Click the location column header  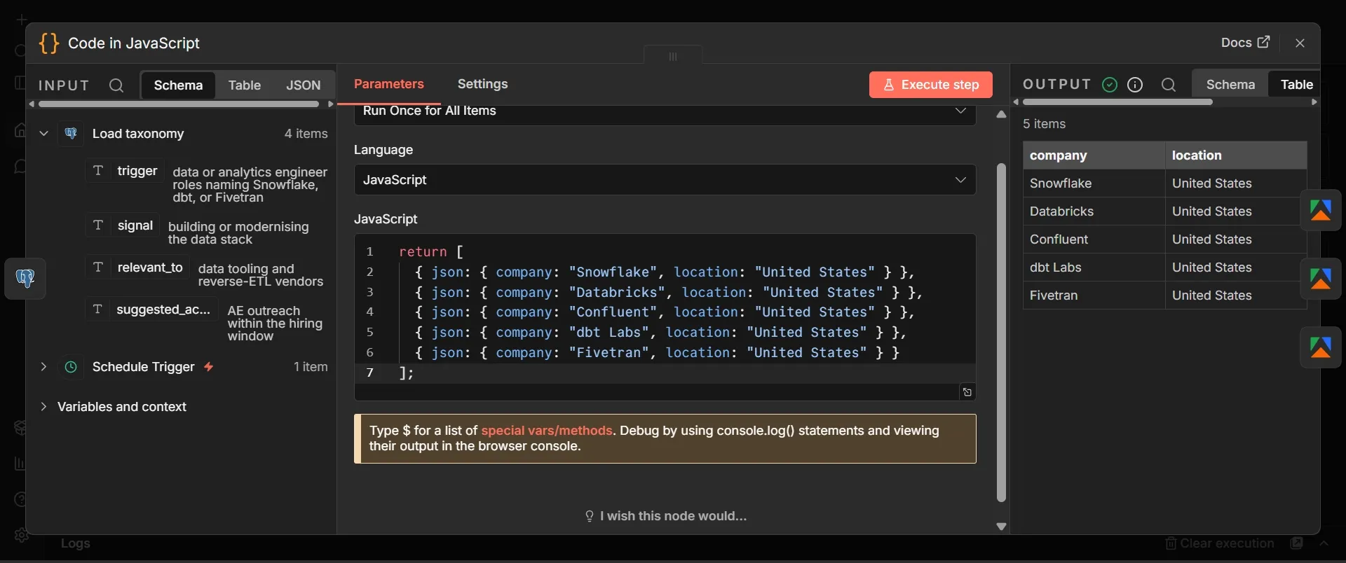click(x=1236, y=155)
